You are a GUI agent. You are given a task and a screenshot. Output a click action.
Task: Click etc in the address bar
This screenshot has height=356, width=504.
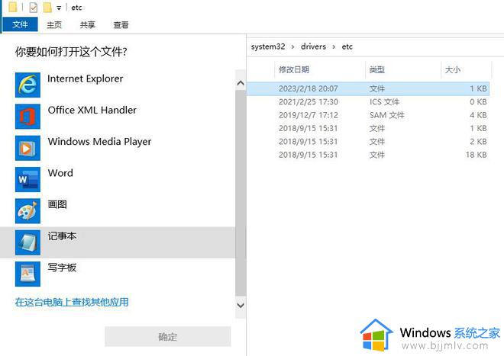347,47
